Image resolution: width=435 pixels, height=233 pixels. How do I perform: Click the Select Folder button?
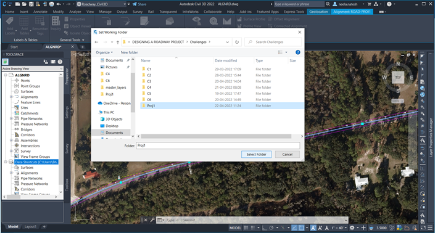[256, 154]
